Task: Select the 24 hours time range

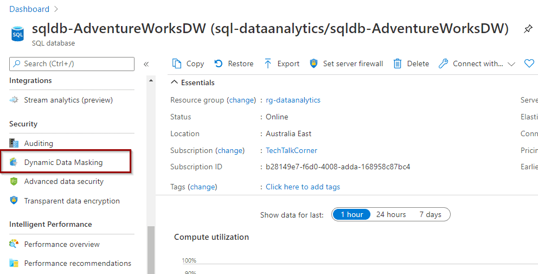Action: tap(391, 215)
